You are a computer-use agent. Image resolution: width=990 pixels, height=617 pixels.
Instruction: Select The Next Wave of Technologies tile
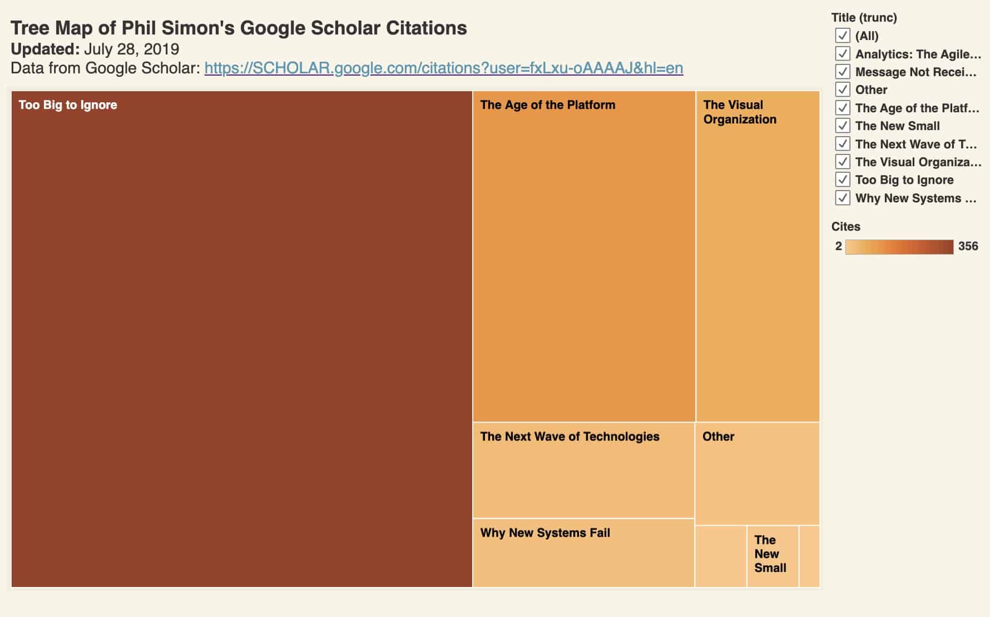(583, 470)
